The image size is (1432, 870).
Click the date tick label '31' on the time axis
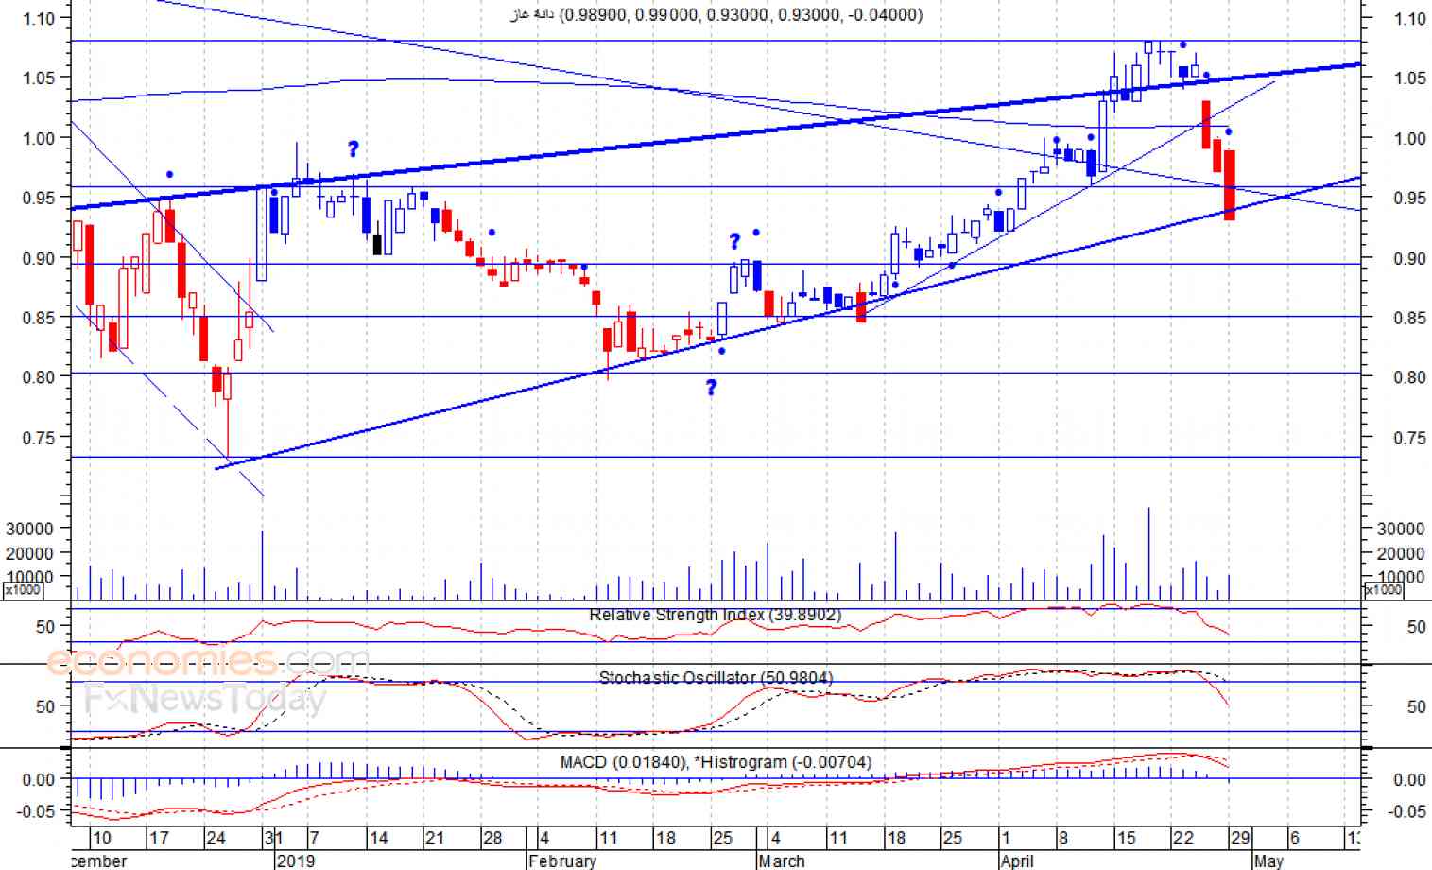tap(274, 838)
